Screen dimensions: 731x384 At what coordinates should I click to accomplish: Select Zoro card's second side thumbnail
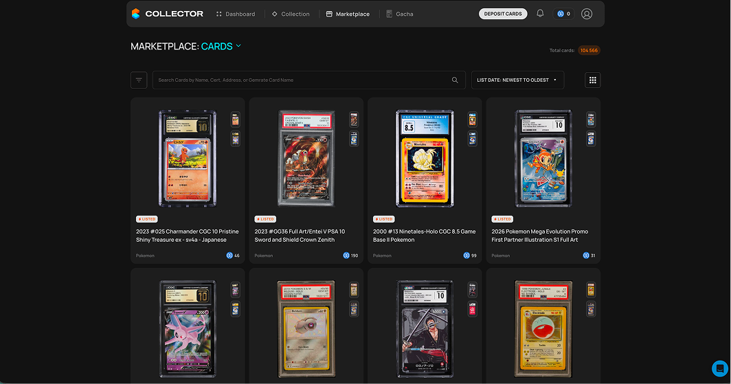tap(472, 309)
